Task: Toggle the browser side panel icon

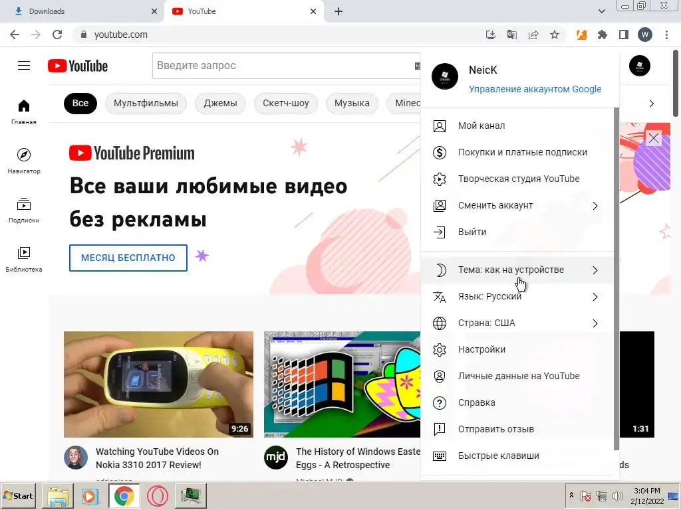Action: 624,35
